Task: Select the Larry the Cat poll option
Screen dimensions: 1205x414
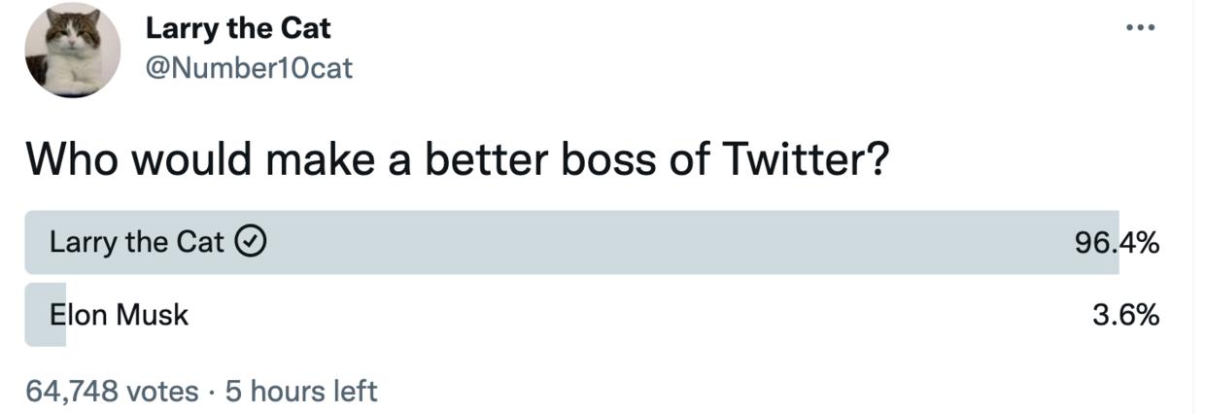Action: (x=137, y=242)
